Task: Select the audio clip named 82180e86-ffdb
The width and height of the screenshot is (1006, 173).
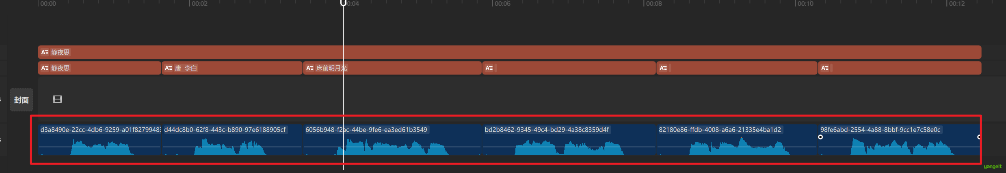Action: (736, 142)
